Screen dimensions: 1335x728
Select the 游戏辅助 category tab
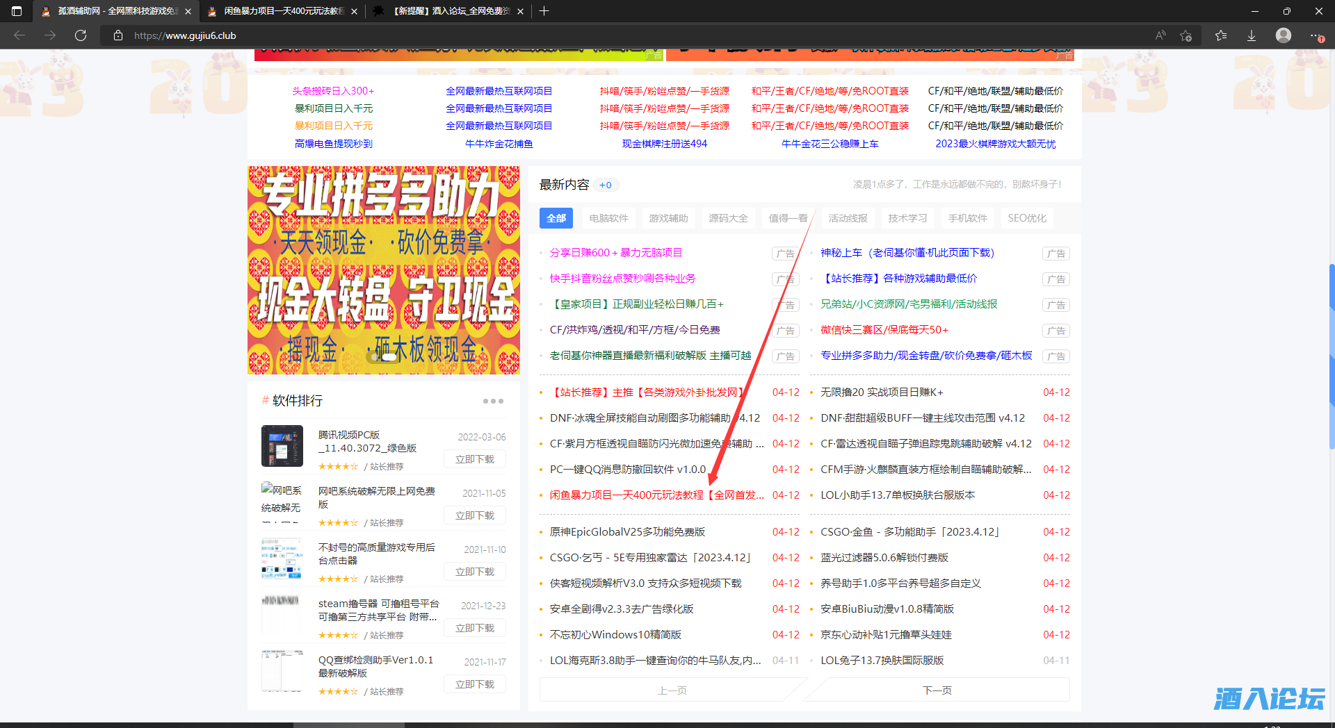[668, 218]
